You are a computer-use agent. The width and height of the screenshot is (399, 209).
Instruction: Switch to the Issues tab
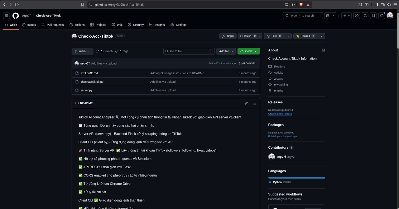29,25
